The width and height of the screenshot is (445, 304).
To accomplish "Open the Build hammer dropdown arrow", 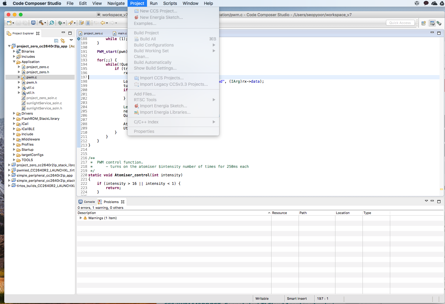I will (x=45, y=23).
